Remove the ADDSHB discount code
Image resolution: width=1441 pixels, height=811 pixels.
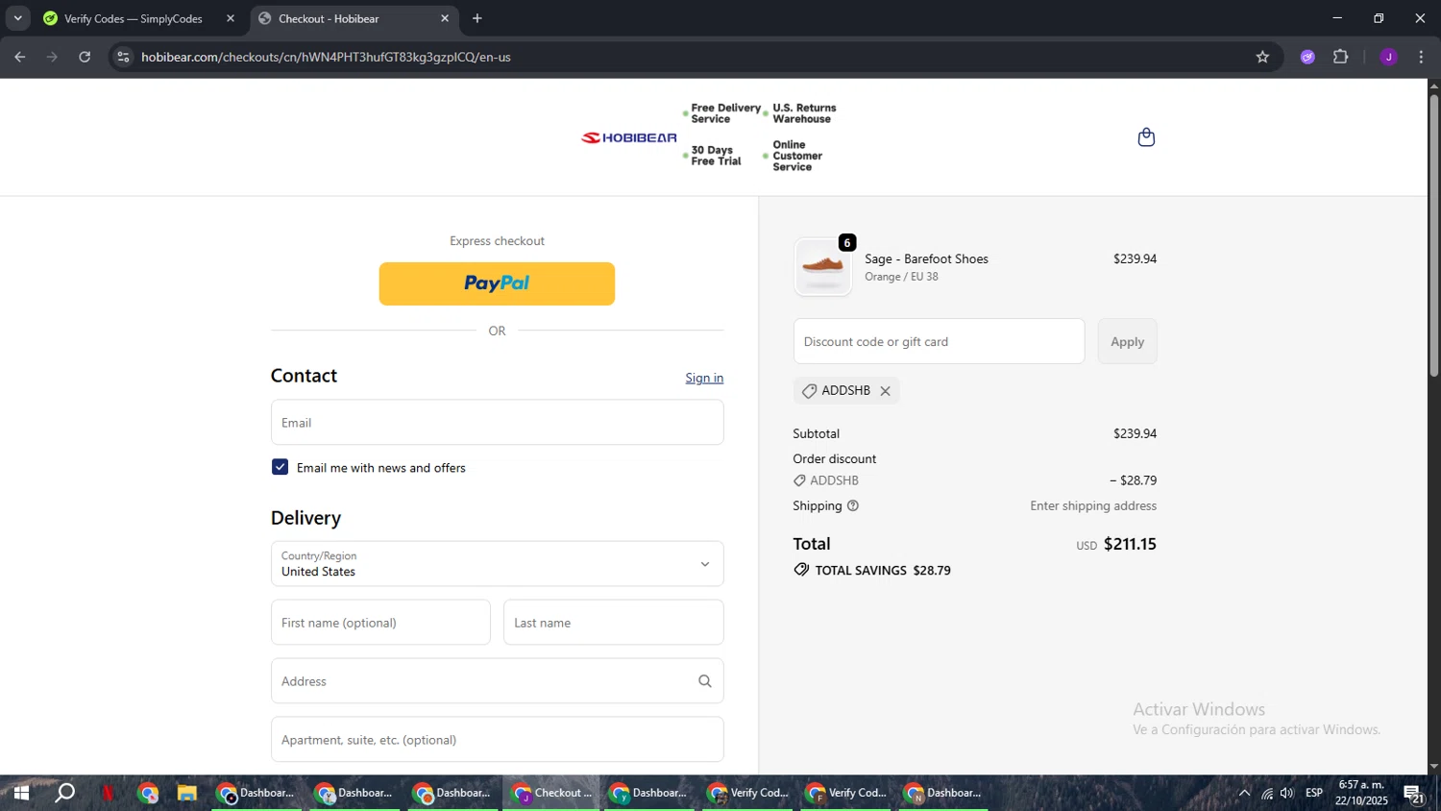pyautogui.click(x=886, y=391)
